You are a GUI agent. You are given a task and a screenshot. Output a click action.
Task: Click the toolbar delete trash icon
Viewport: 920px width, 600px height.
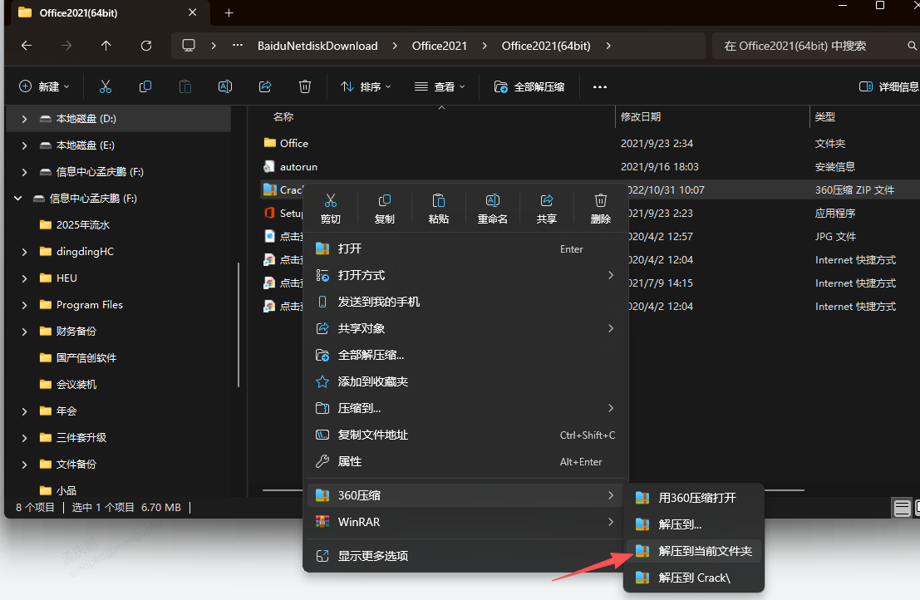coord(305,86)
